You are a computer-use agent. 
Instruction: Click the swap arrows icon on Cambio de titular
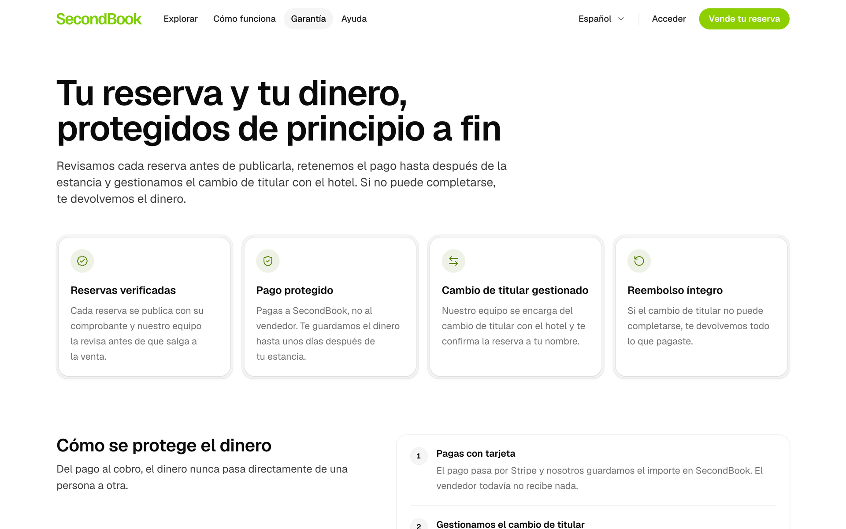click(x=453, y=261)
